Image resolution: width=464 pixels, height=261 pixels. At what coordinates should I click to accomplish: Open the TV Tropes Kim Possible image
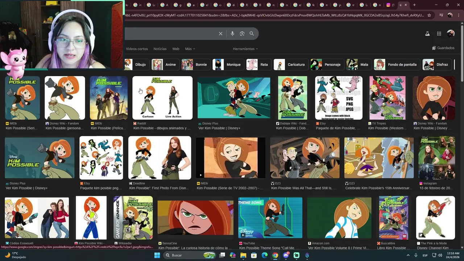[x=388, y=98]
